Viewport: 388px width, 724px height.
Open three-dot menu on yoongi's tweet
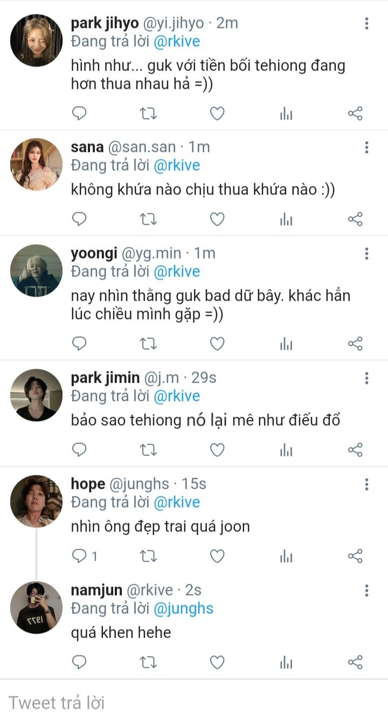coord(366,253)
